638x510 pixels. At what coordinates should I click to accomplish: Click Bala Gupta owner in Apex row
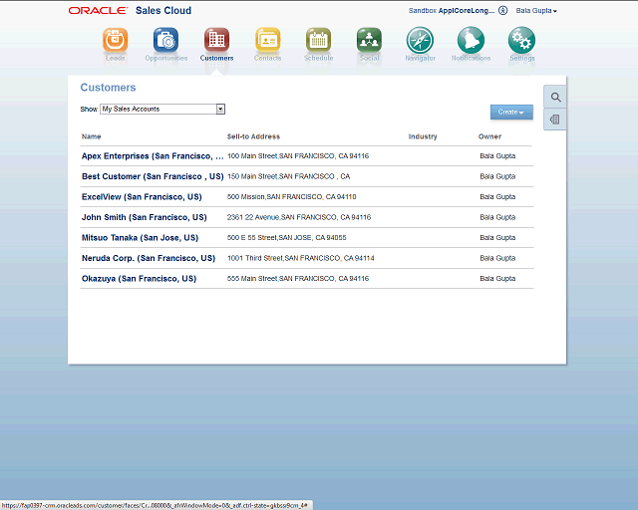(x=497, y=156)
